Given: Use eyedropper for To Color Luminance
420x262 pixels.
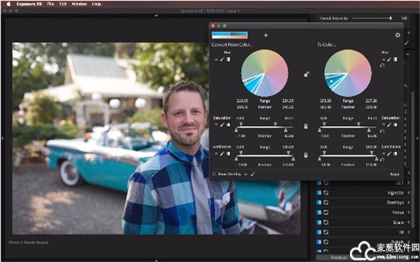Looking at the screenshot, I should tap(389, 154).
